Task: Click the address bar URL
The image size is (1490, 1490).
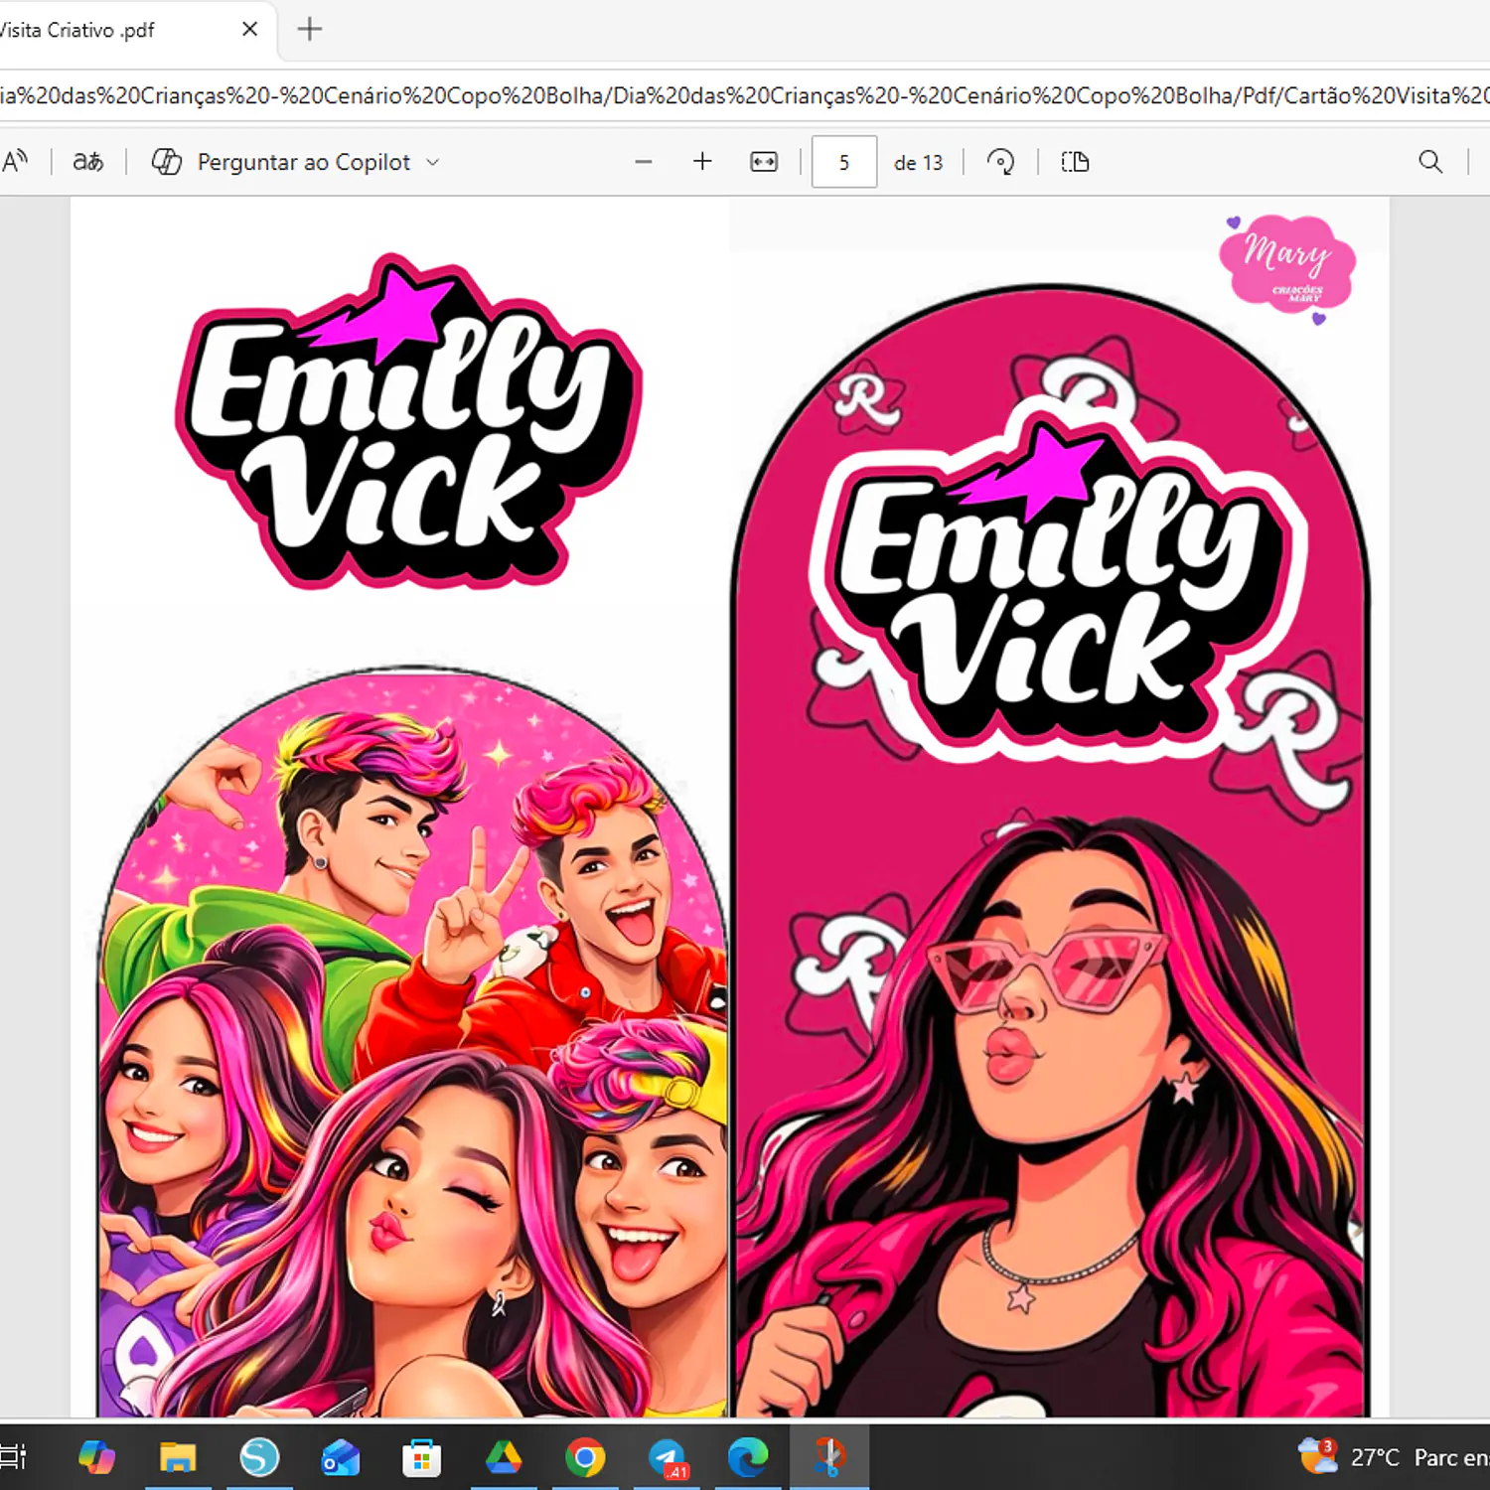Action: [x=745, y=95]
